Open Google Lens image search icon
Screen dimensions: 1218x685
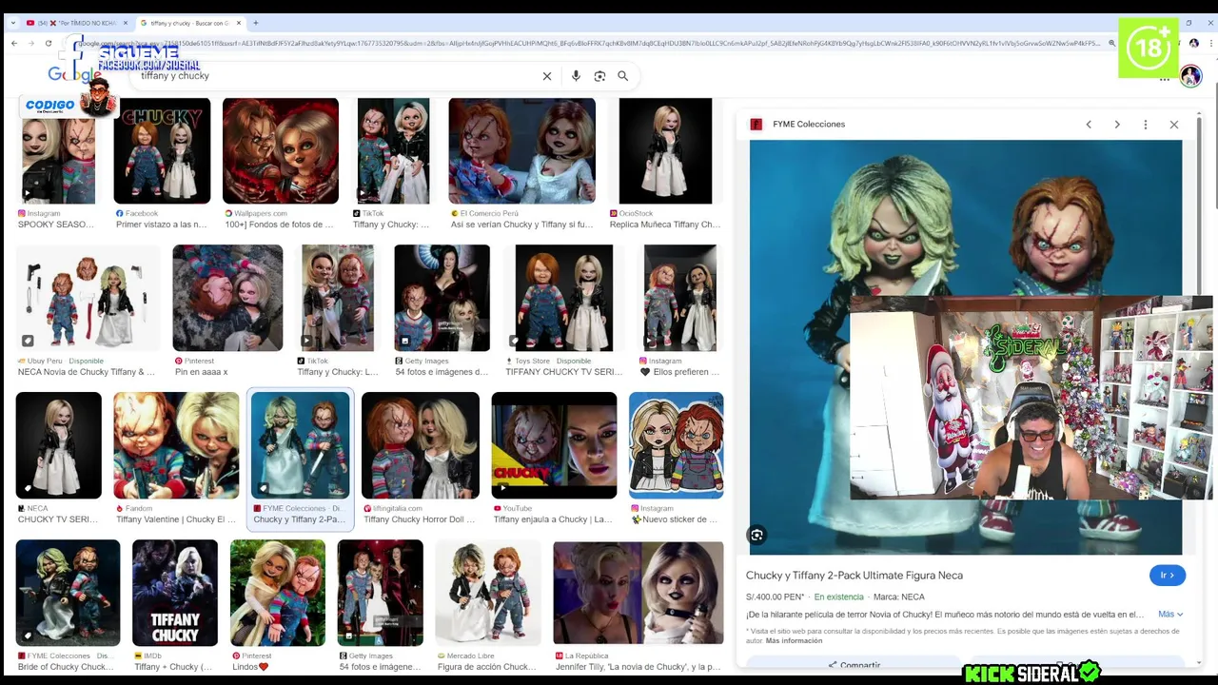click(x=599, y=76)
